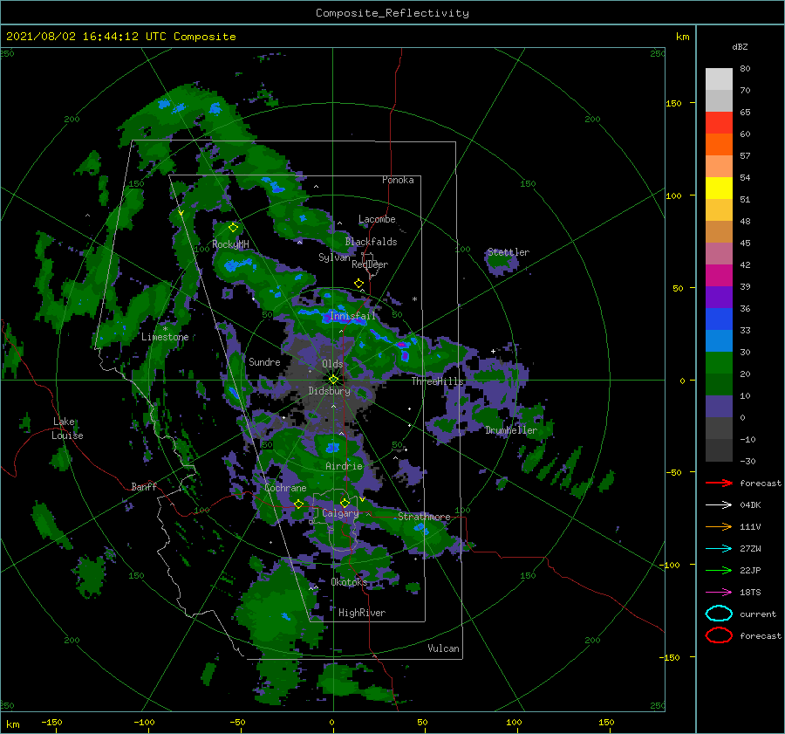Click the Cochrane town label
The width and height of the screenshot is (785, 734).
pyautogui.click(x=285, y=488)
